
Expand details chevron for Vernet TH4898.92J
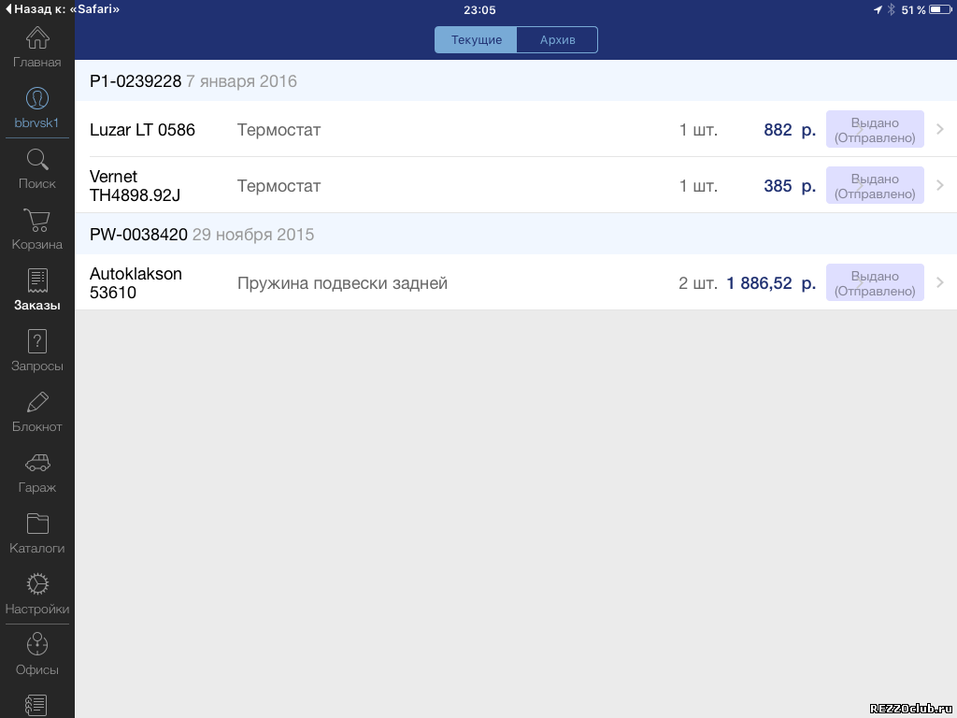[x=940, y=186]
